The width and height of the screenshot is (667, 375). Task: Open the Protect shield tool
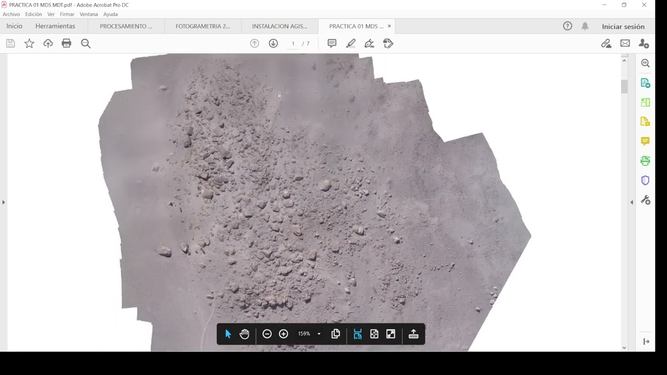(x=645, y=181)
